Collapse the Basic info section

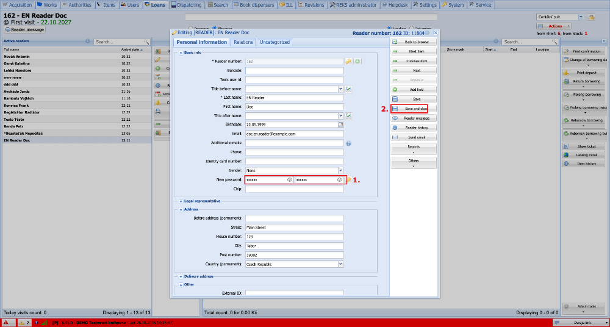pos(181,52)
